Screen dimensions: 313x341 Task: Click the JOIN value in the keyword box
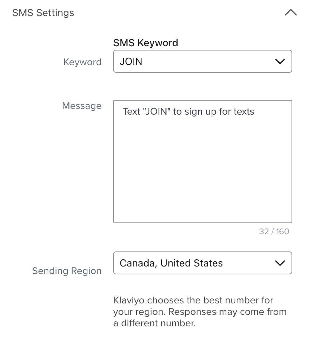[130, 61]
